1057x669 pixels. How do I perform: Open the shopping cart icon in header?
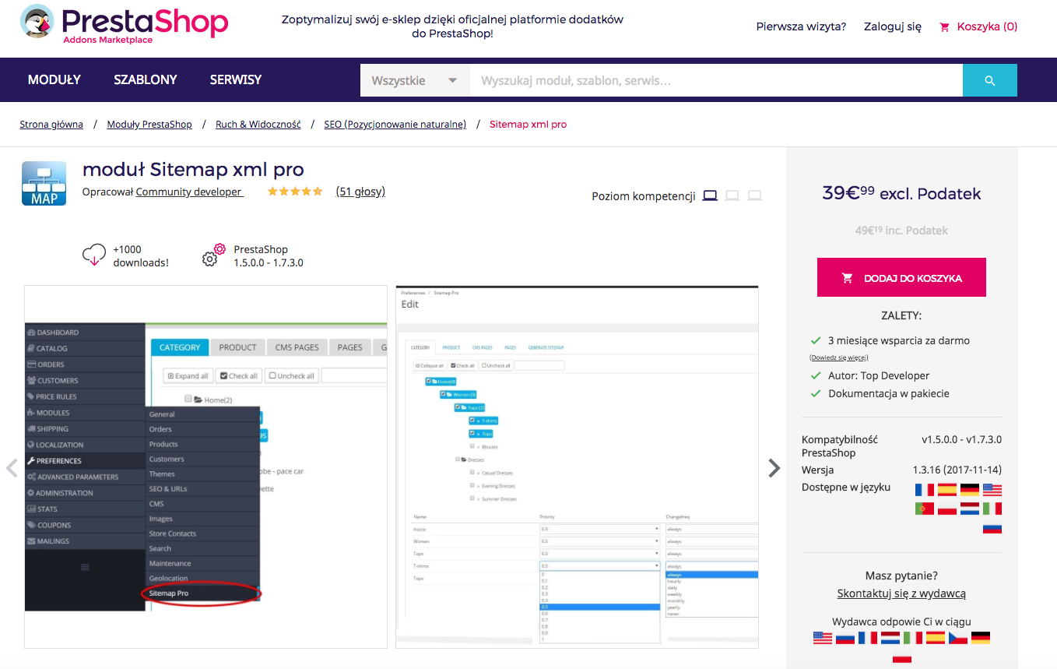944,26
